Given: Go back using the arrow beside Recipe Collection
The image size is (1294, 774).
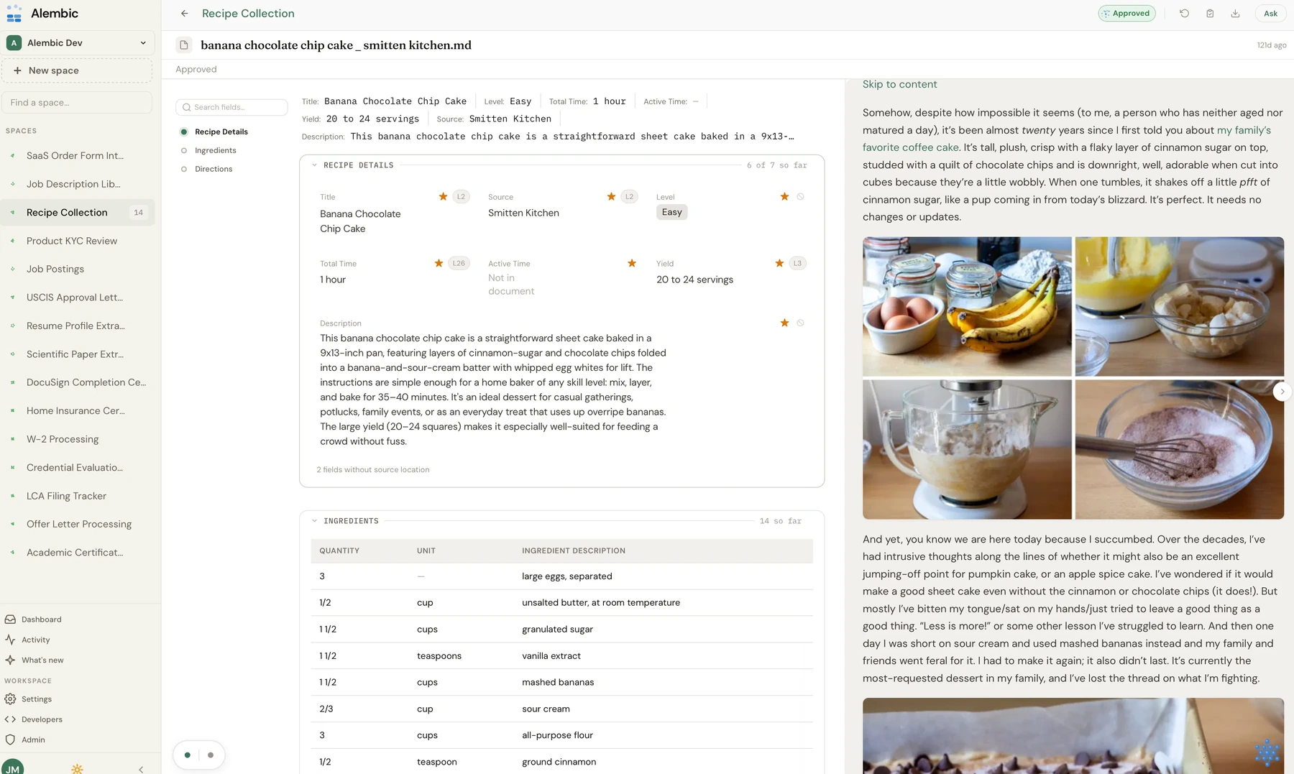Looking at the screenshot, I should click(x=185, y=14).
